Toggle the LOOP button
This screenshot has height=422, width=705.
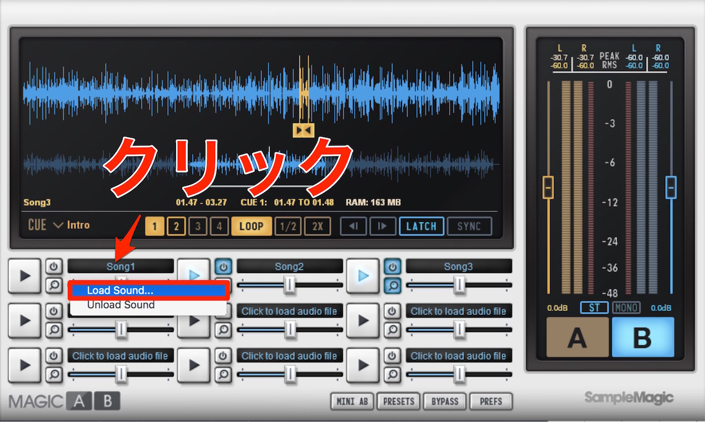[x=251, y=227]
